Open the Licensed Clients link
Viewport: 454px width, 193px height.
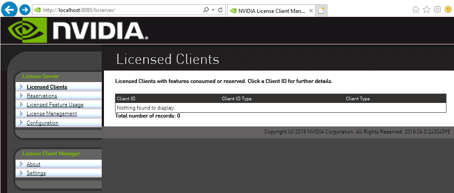(x=47, y=87)
